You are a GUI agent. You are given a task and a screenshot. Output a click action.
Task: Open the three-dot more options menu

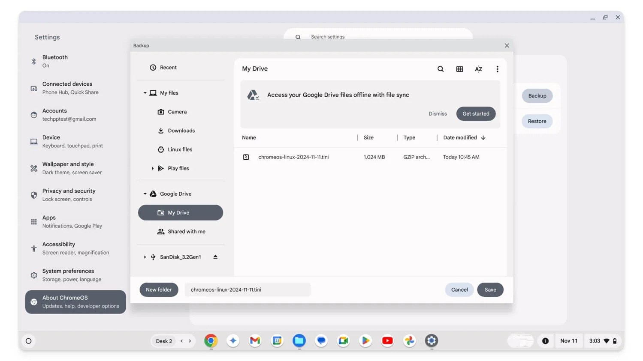(497, 69)
